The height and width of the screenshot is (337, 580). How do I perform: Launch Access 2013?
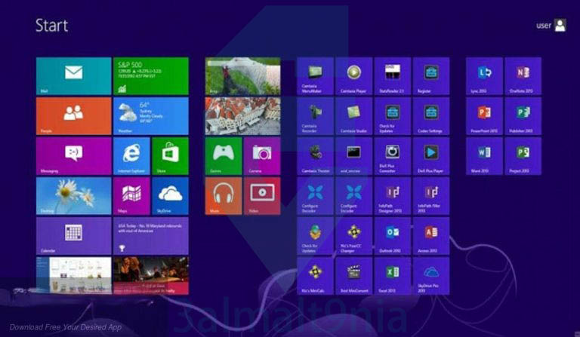click(x=431, y=236)
